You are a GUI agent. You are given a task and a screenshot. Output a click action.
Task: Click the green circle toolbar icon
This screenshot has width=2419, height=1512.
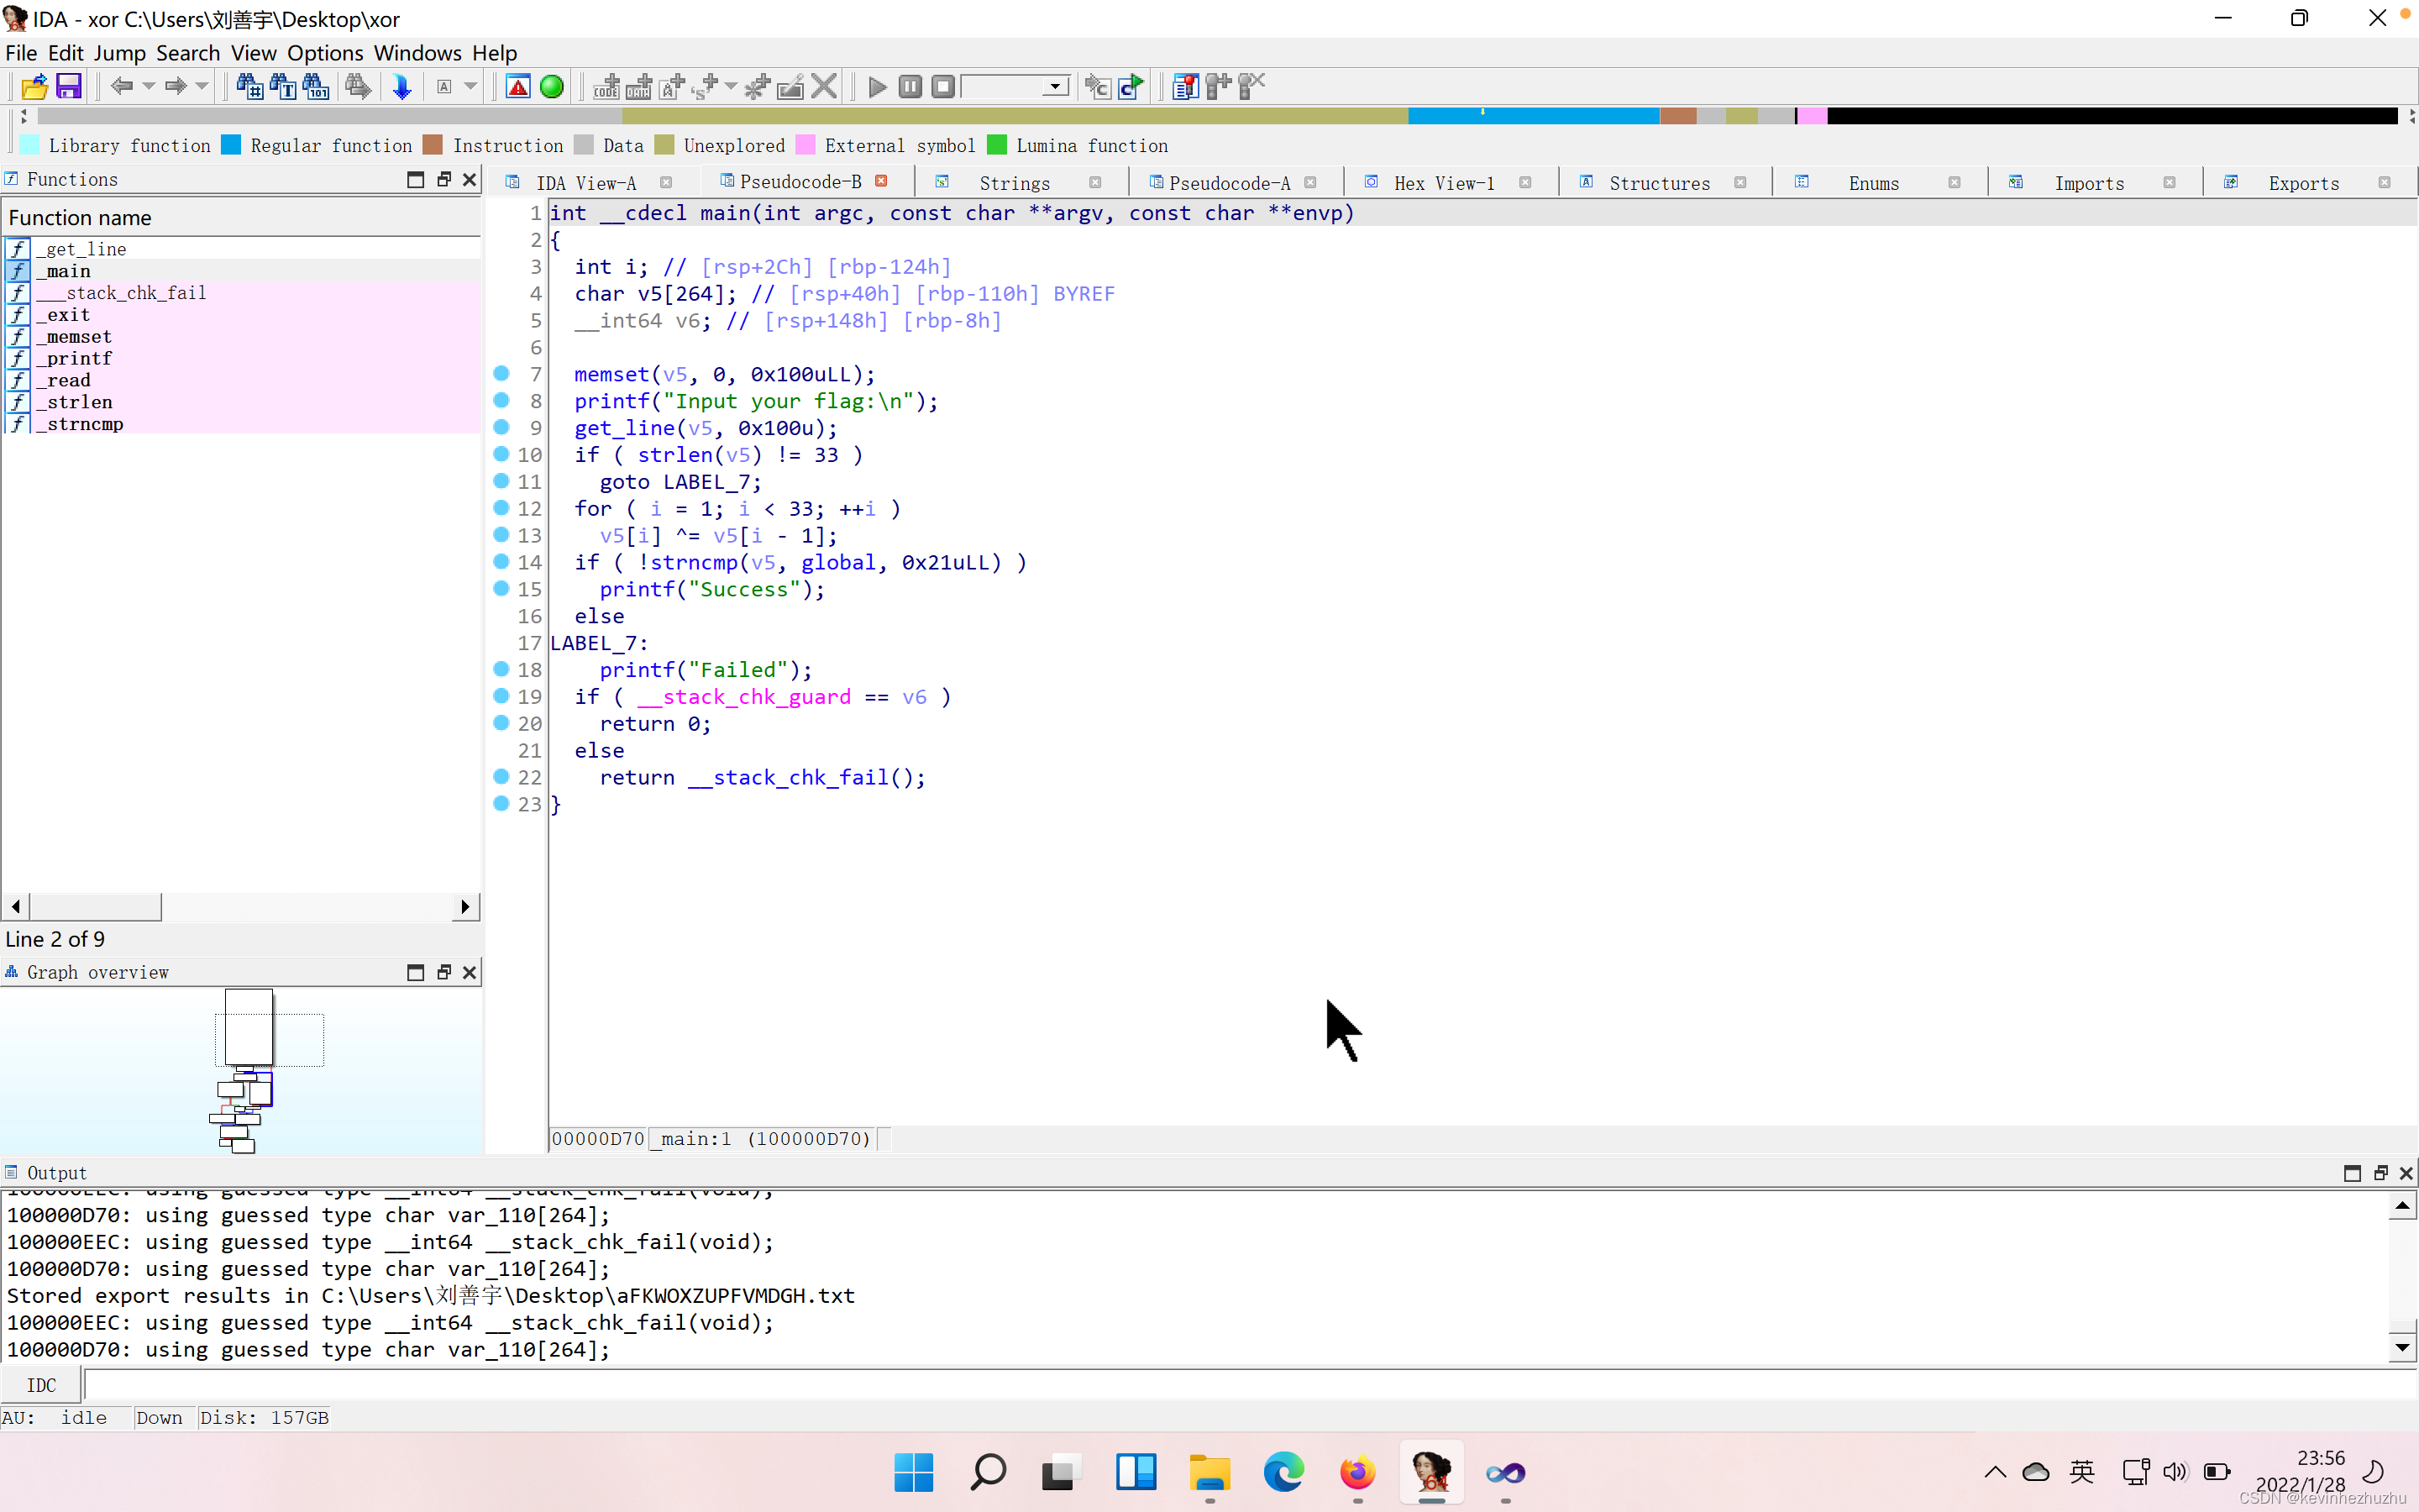point(552,87)
